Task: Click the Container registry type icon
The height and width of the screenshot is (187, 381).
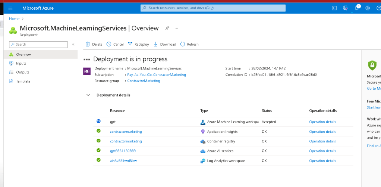Action: 203,142
